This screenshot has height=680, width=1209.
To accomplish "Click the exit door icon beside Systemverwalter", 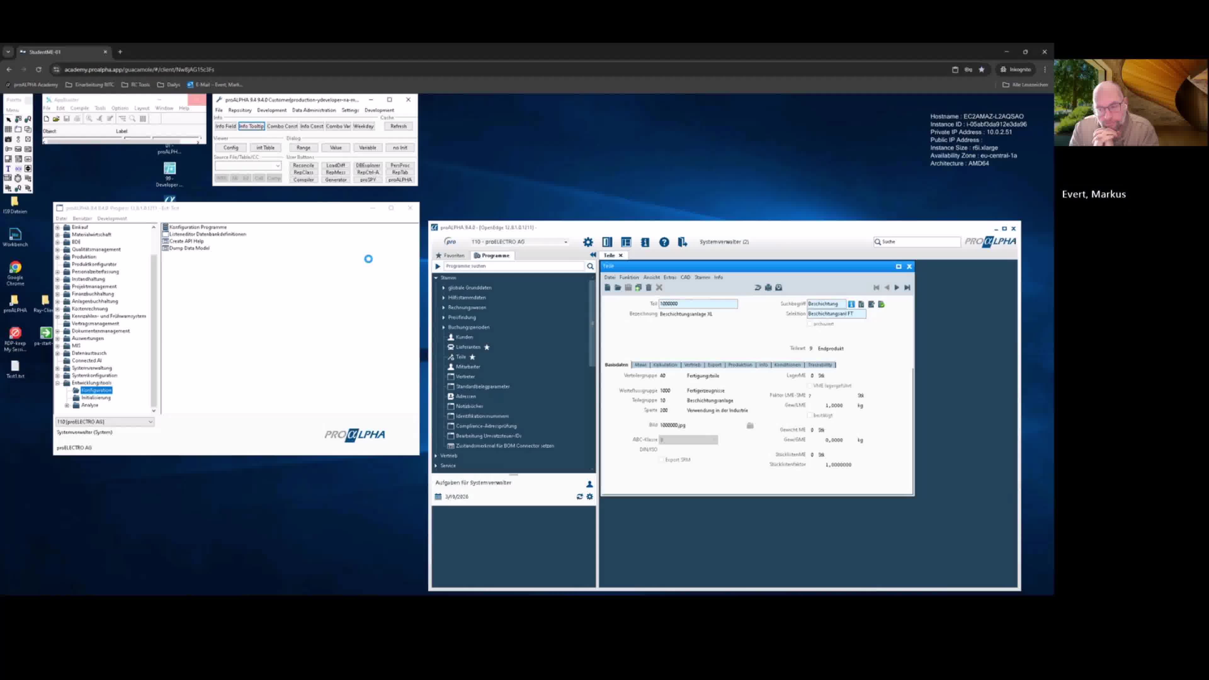I will point(682,242).
